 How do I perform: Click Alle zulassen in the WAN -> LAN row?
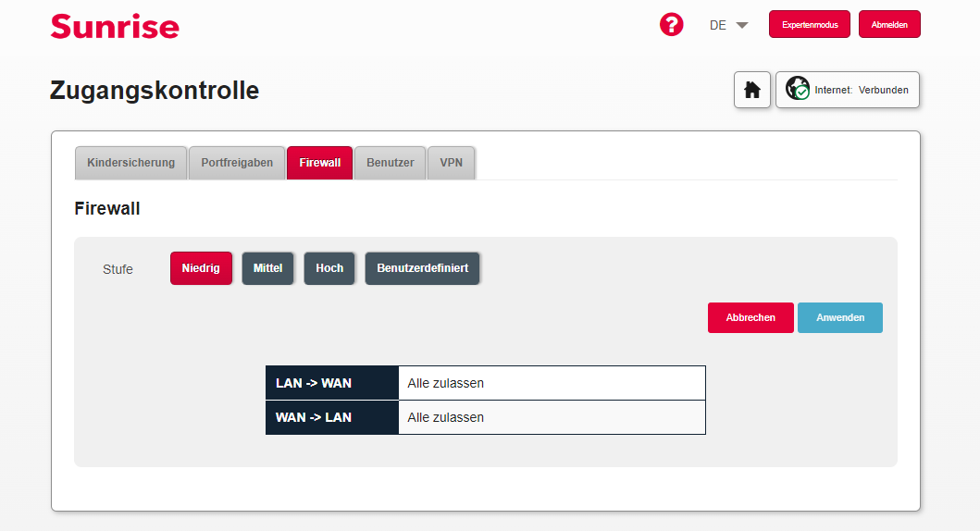[x=446, y=417]
